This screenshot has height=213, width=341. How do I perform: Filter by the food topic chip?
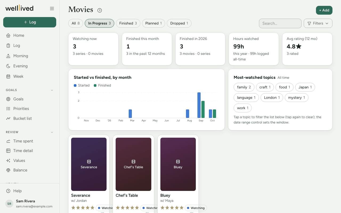(x=285, y=87)
